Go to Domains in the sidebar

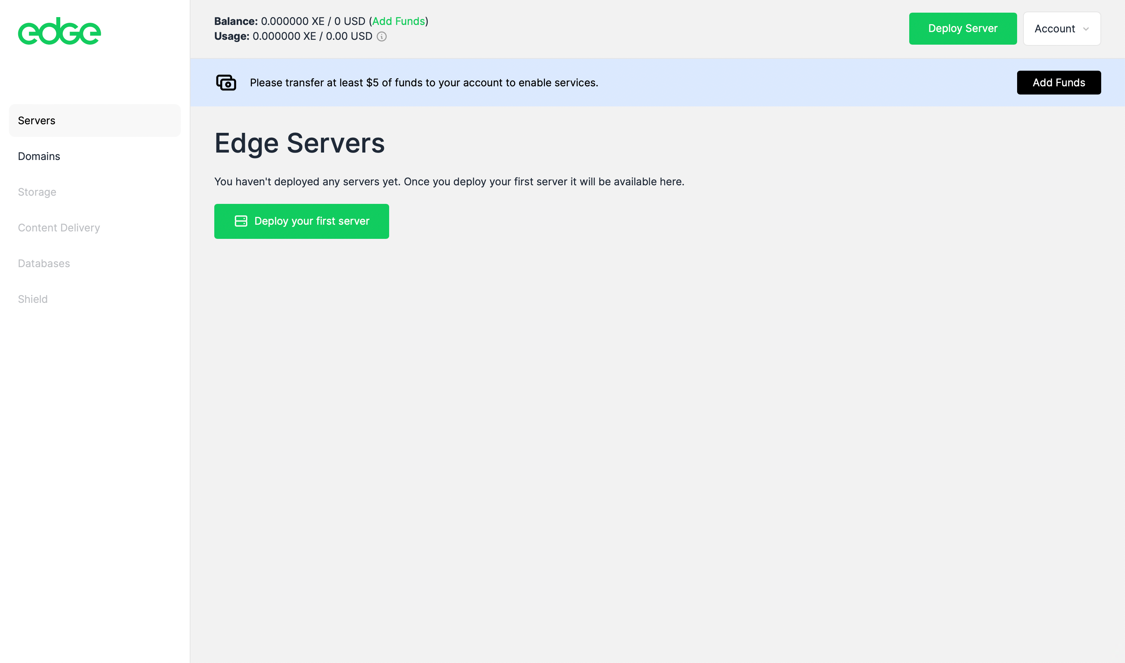(39, 156)
